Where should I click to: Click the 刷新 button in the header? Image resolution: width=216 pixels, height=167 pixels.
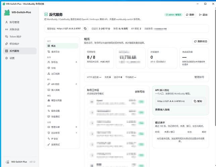(x=190, y=15)
